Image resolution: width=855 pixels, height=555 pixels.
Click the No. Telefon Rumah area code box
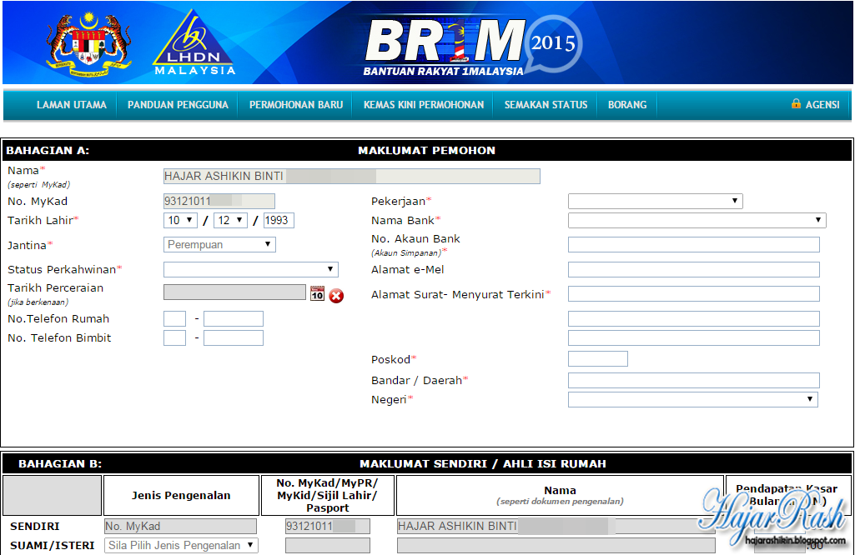[174, 318]
